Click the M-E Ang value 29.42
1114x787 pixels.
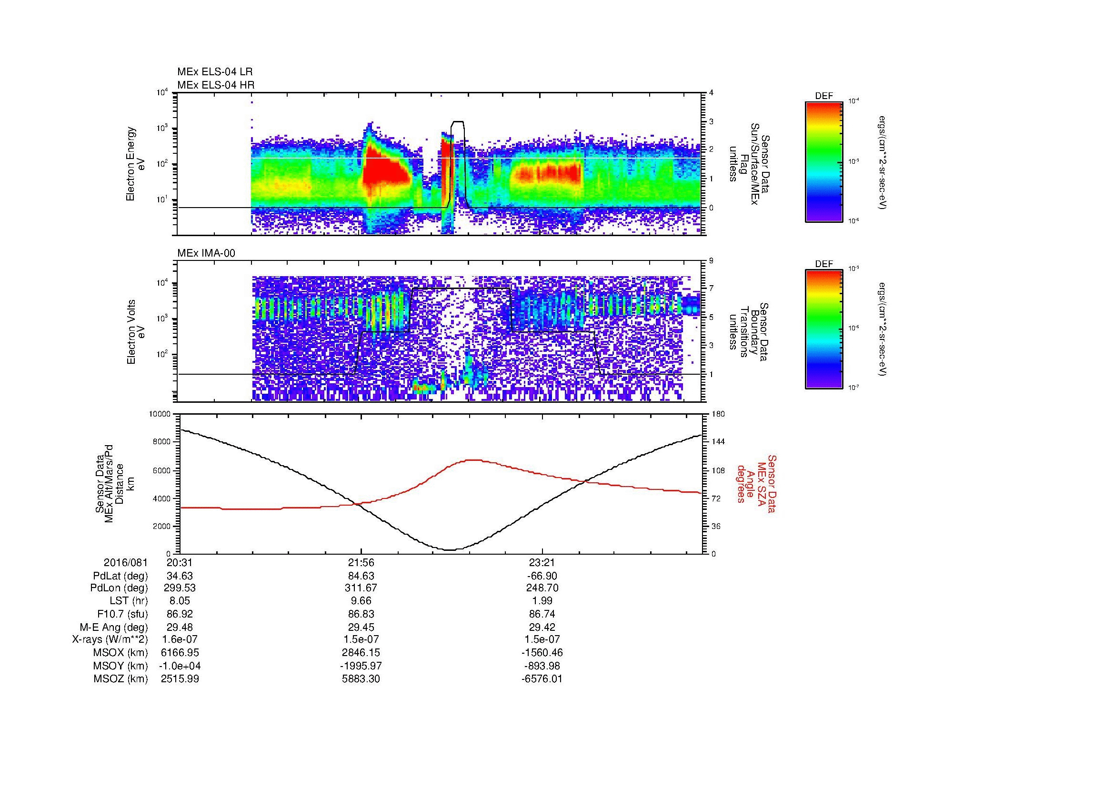[542, 627]
